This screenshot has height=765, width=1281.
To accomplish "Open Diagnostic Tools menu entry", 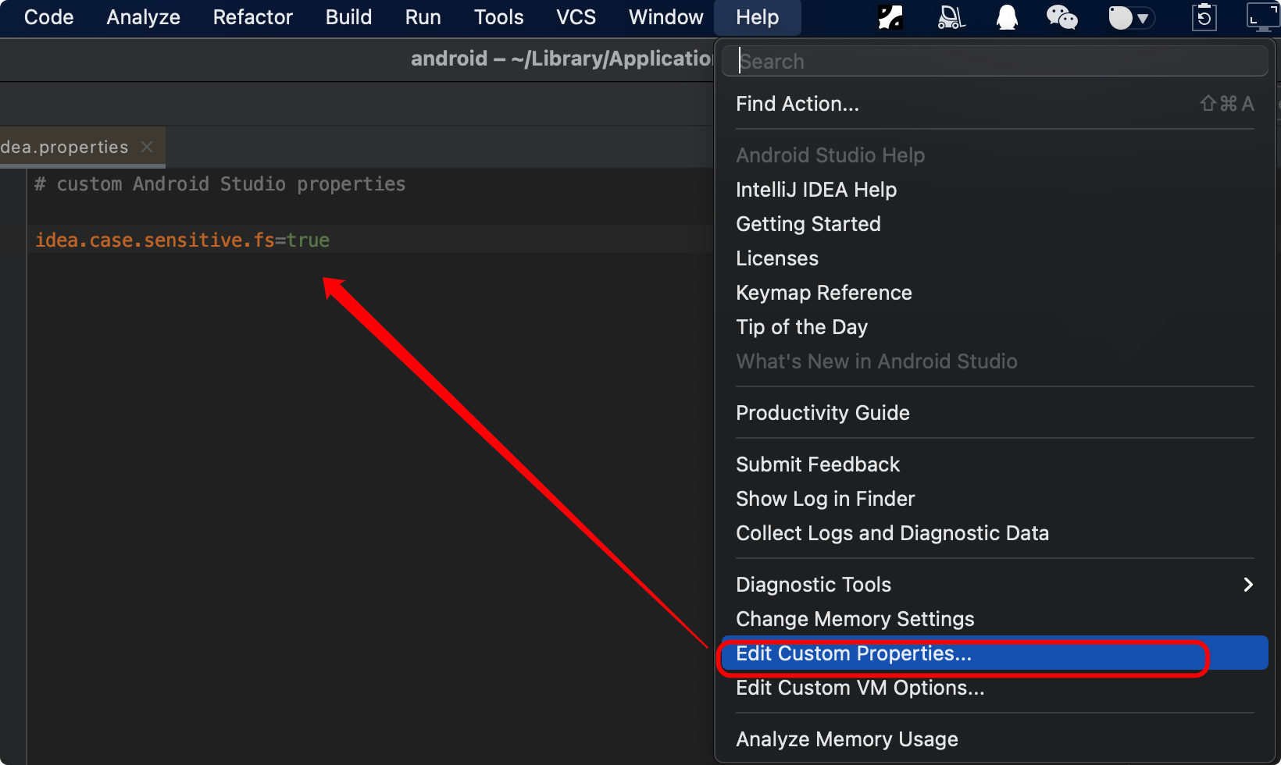I will [995, 585].
